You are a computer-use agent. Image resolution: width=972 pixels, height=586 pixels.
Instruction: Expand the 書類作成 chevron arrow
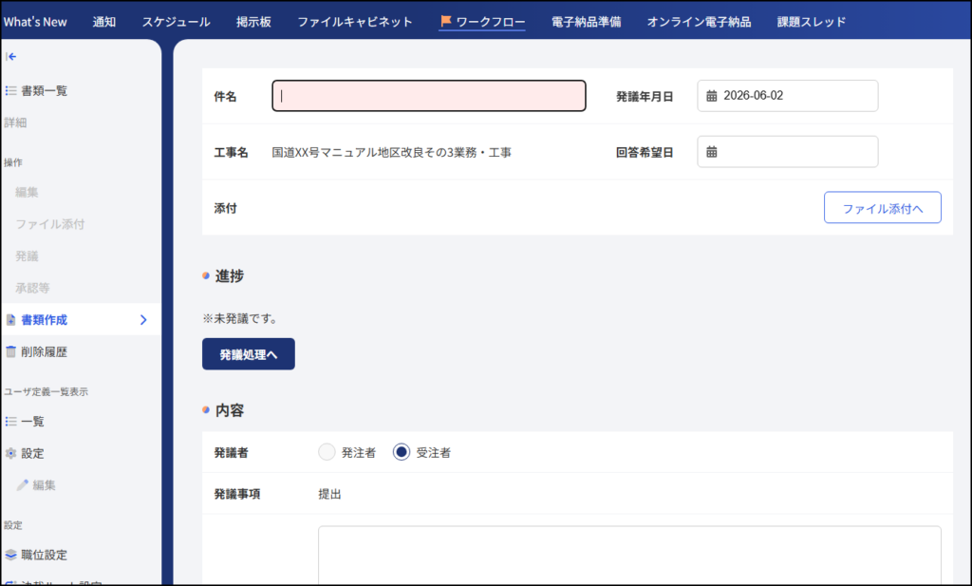(x=143, y=320)
